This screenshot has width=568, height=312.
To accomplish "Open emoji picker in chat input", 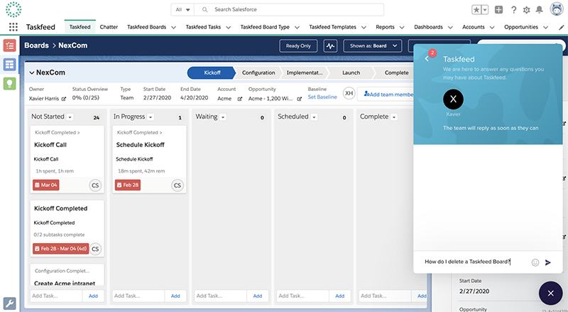I will click(x=535, y=262).
